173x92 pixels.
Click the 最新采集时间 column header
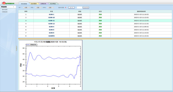pos(141,11)
